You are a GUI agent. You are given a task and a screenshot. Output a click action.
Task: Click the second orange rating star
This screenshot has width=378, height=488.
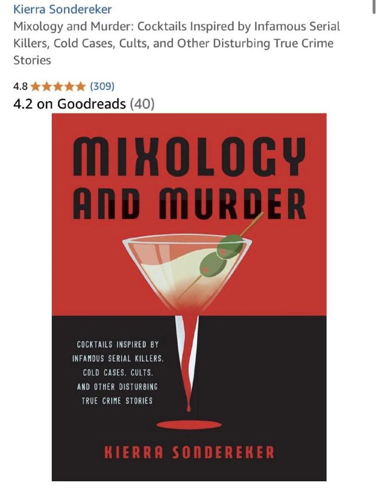(47, 86)
